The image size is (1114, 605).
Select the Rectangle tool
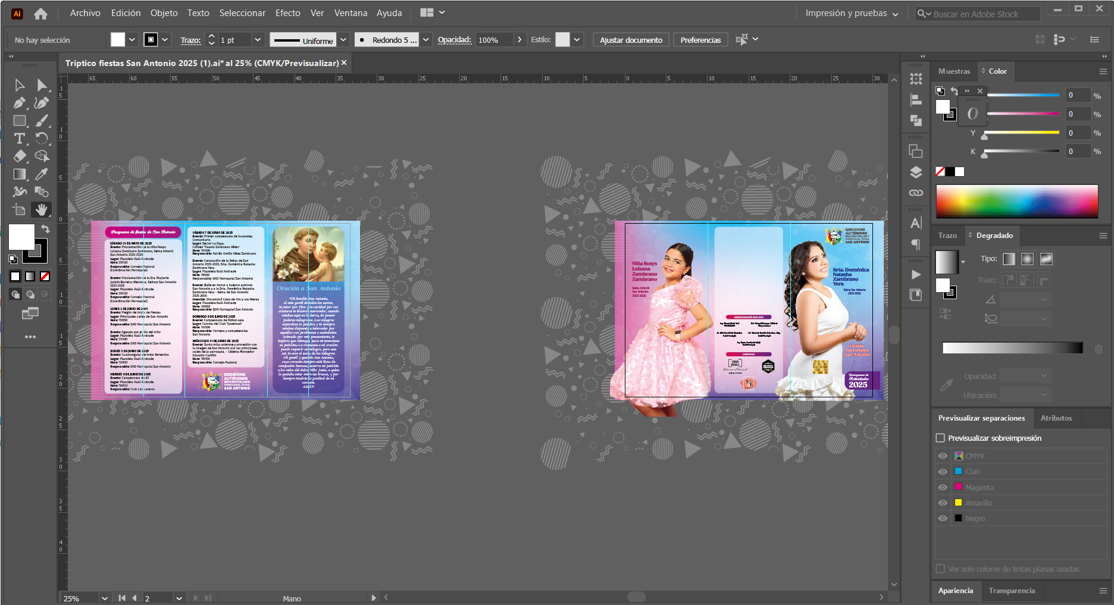point(19,121)
